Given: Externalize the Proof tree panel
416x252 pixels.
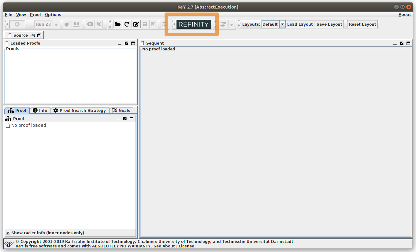Looking at the screenshot, I should tap(125, 119).
